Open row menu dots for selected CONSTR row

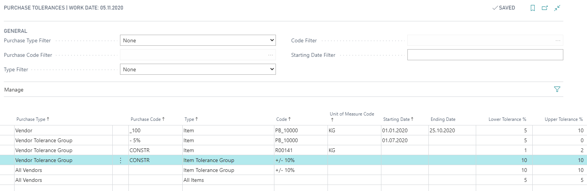coord(121,160)
